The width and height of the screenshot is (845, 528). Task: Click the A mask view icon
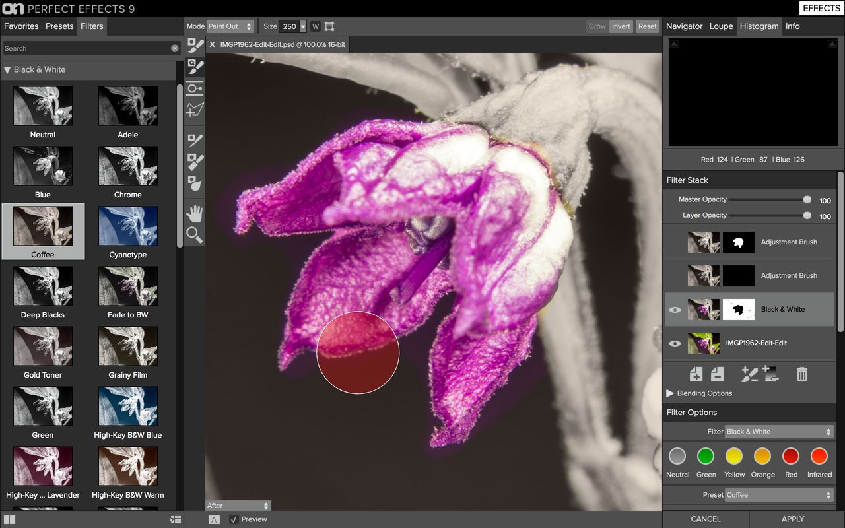pyautogui.click(x=214, y=519)
